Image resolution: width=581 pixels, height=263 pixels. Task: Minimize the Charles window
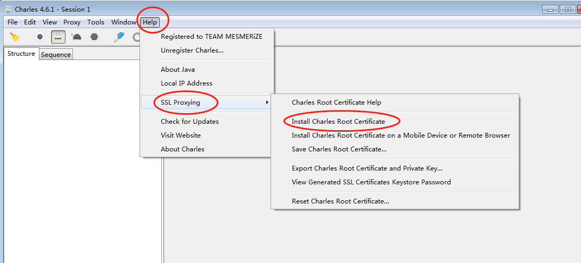tap(550, 10)
